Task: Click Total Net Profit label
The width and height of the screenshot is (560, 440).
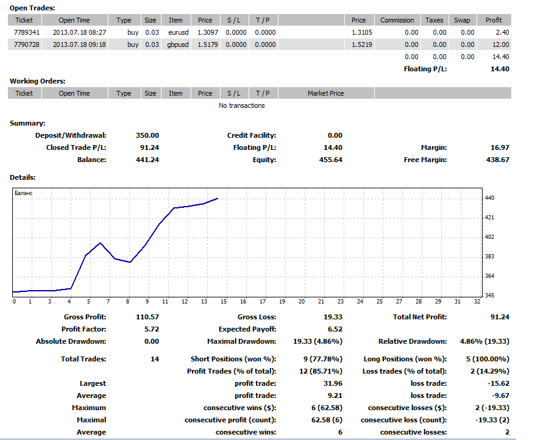Action: [420, 317]
